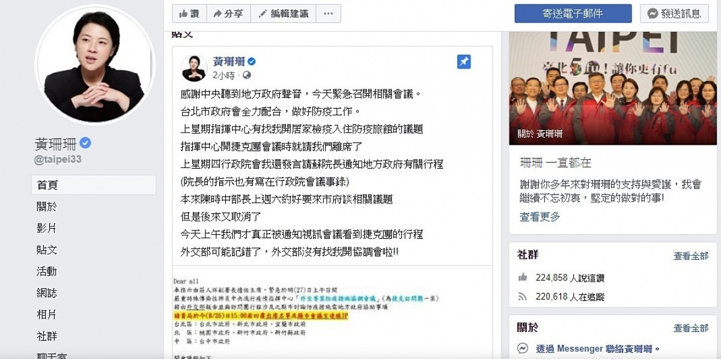This screenshot has height=359, width=721.
Task: Click the follower icon beside 220,618 followers
Action: (523, 297)
